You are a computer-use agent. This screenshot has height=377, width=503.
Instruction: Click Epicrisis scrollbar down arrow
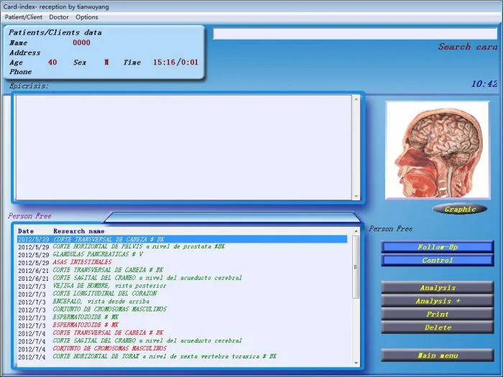[356, 196]
